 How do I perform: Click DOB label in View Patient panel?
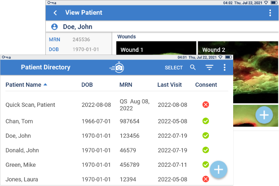pos(54,49)
